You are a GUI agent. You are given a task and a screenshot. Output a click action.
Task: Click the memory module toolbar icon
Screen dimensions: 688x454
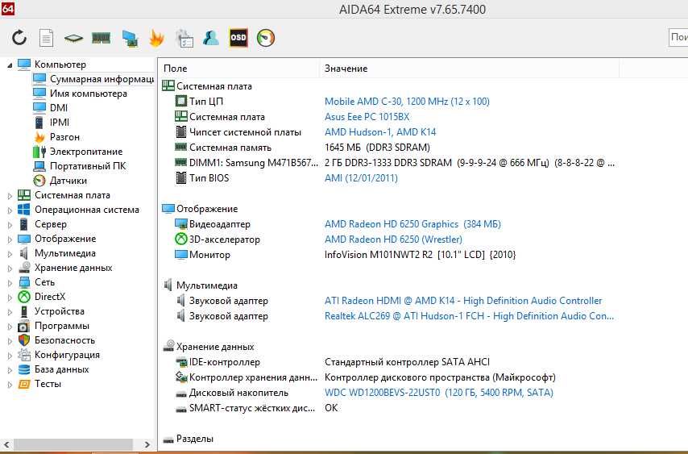click(101, 38)
